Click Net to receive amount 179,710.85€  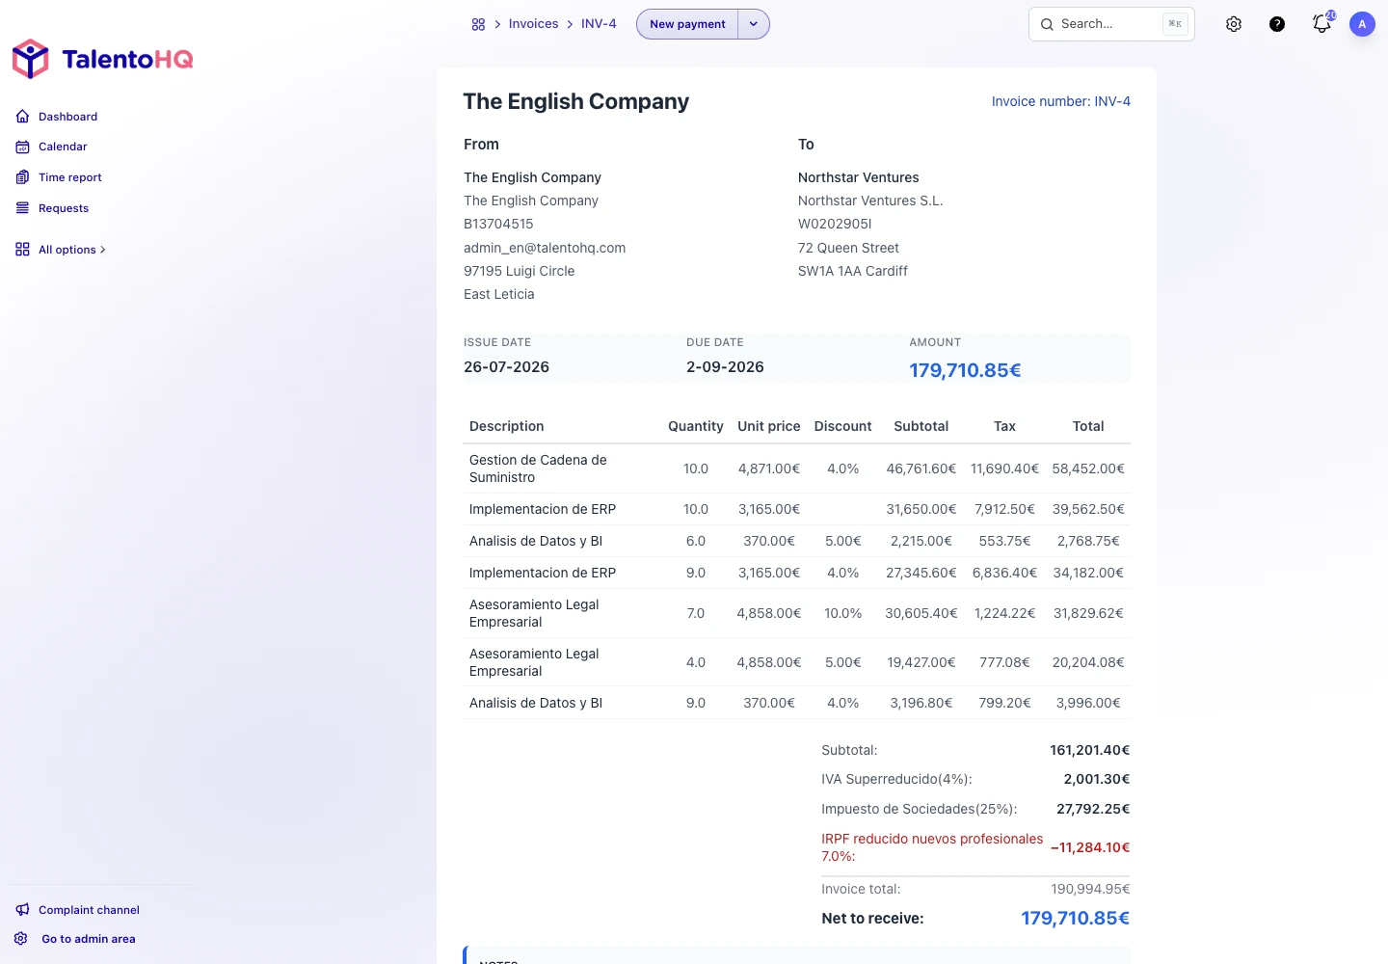(1076, 918)
